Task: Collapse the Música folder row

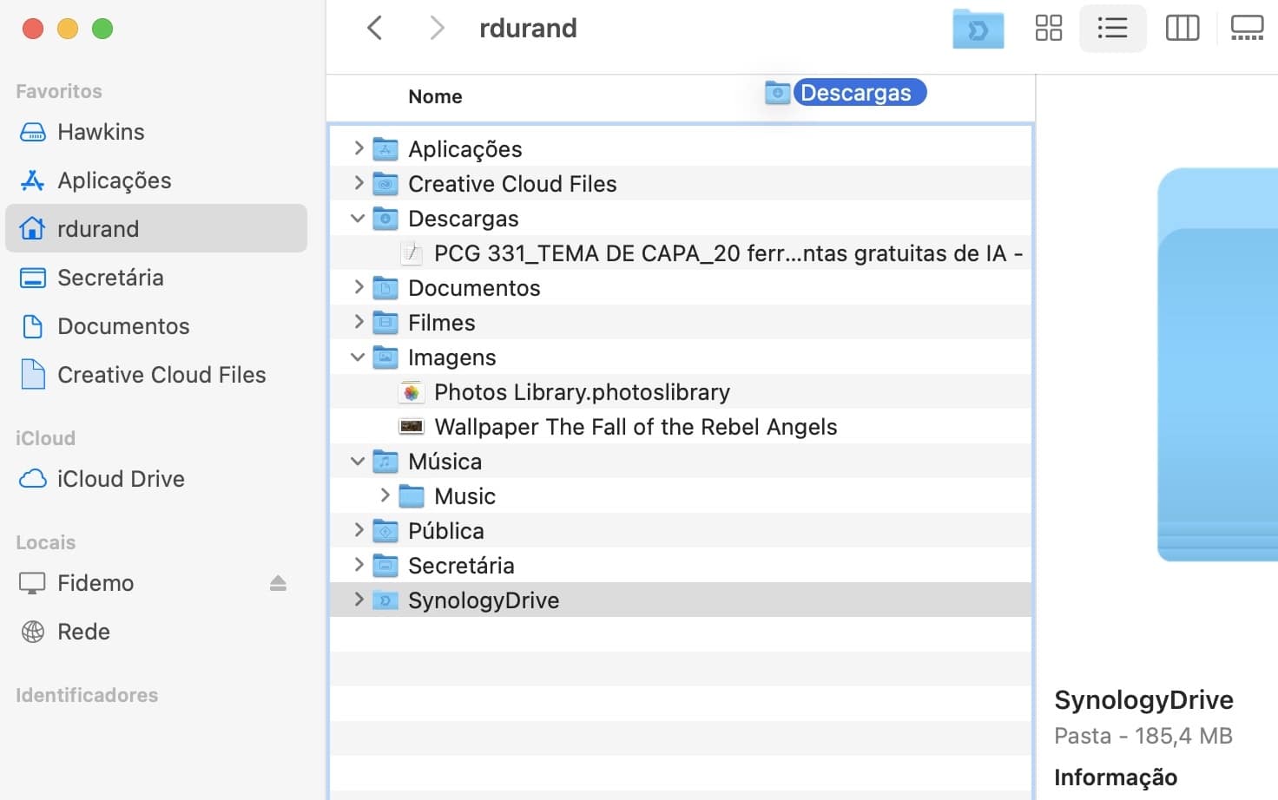Action: pos(358,461)
